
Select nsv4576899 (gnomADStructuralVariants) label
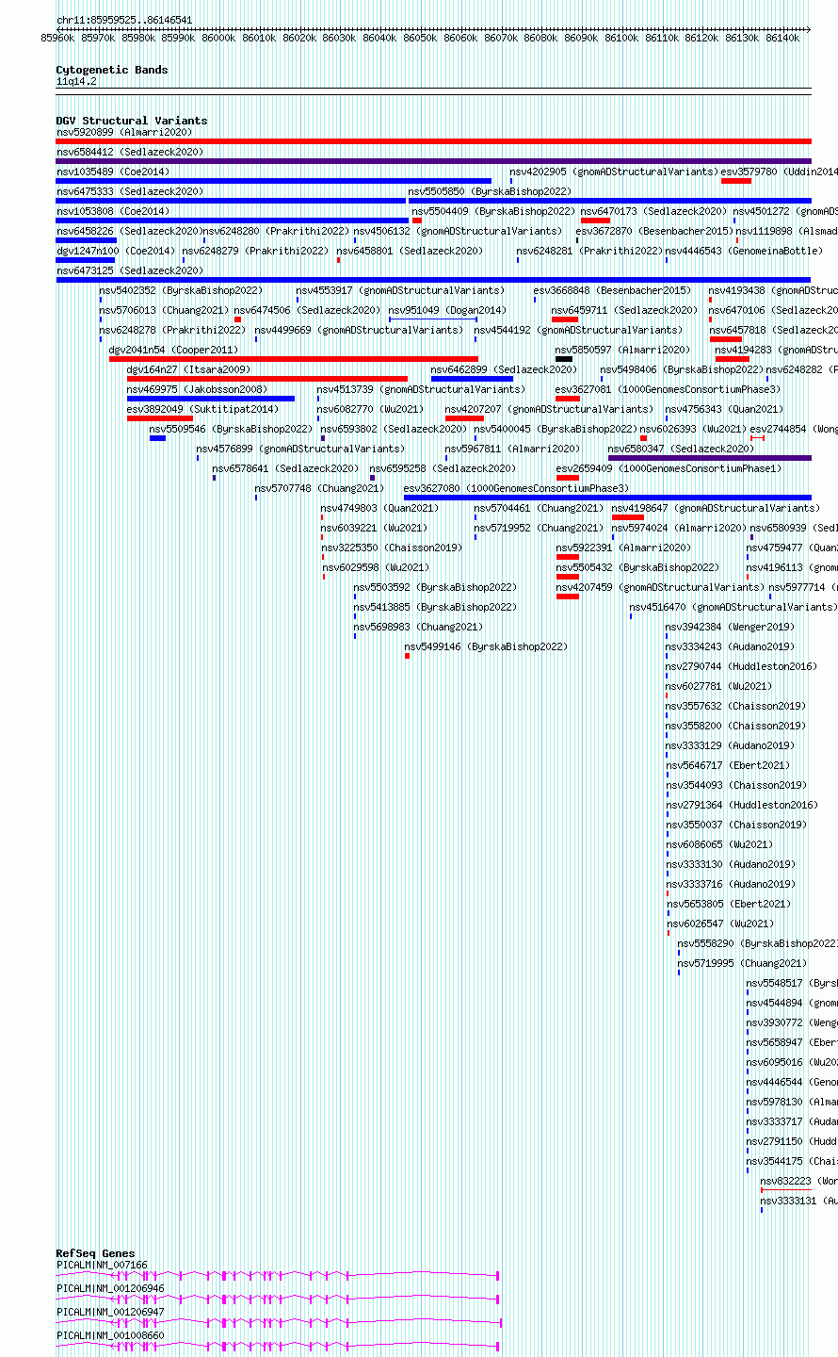[x=300, y=449]
